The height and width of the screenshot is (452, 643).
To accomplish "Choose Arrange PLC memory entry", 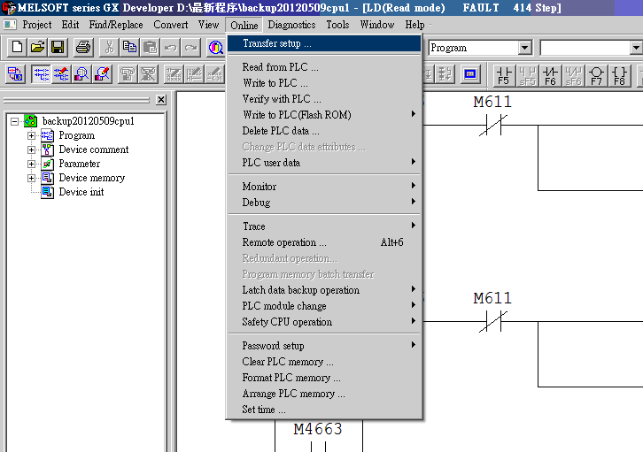I will click(325, 394).
